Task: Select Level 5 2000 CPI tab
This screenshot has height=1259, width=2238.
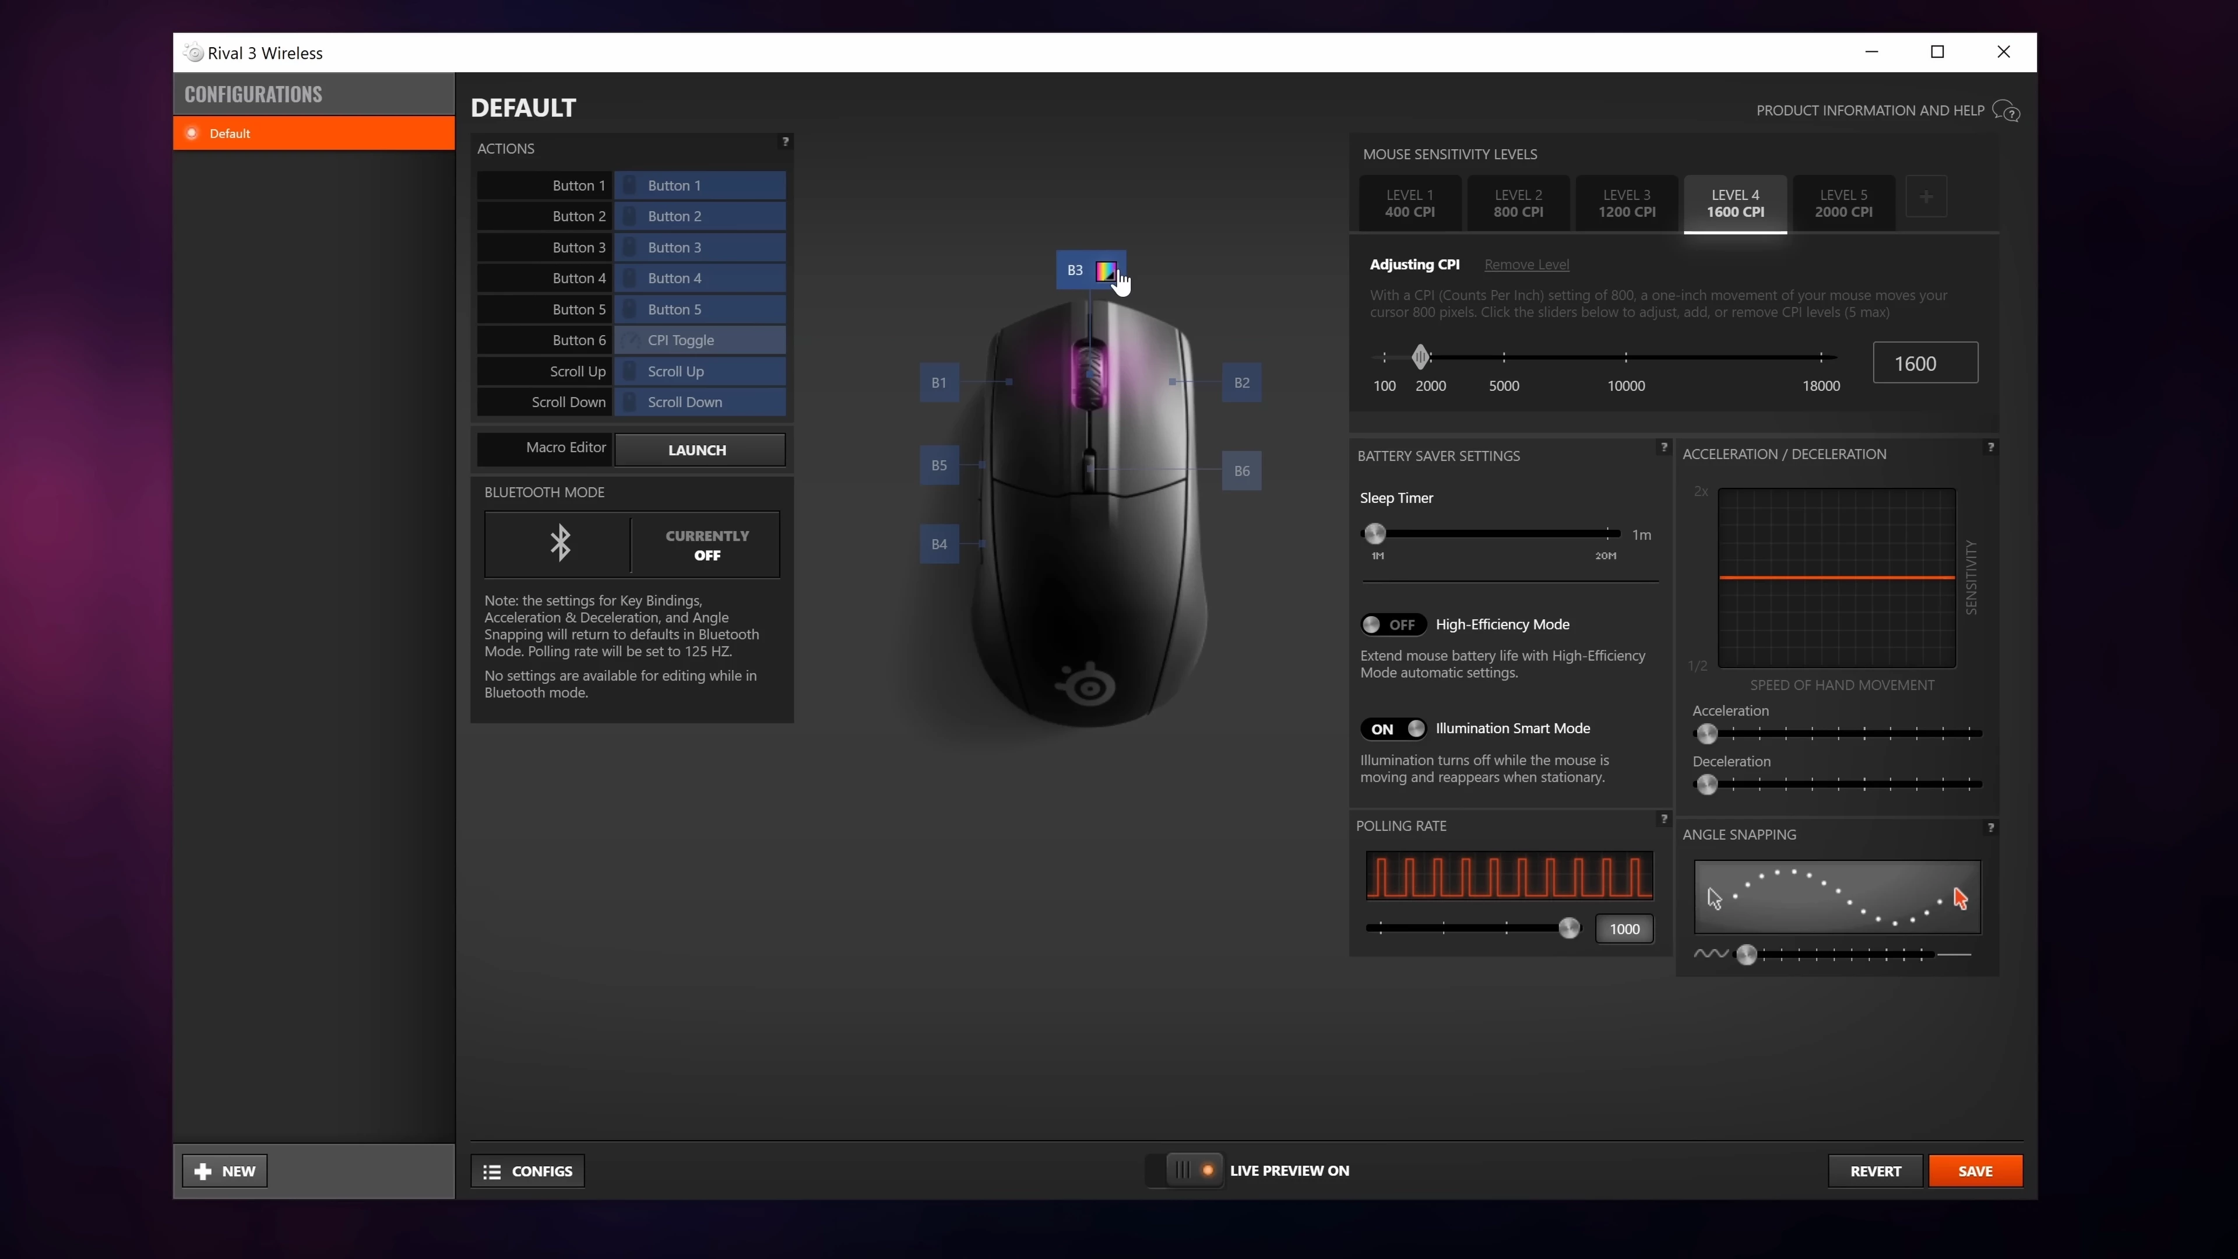Action: click(x=1843, y=203)
